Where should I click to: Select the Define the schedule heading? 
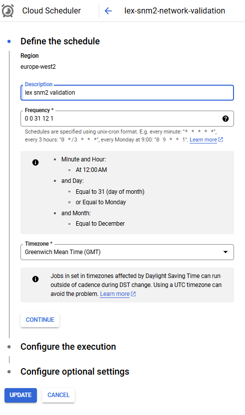tap(60, 41)
